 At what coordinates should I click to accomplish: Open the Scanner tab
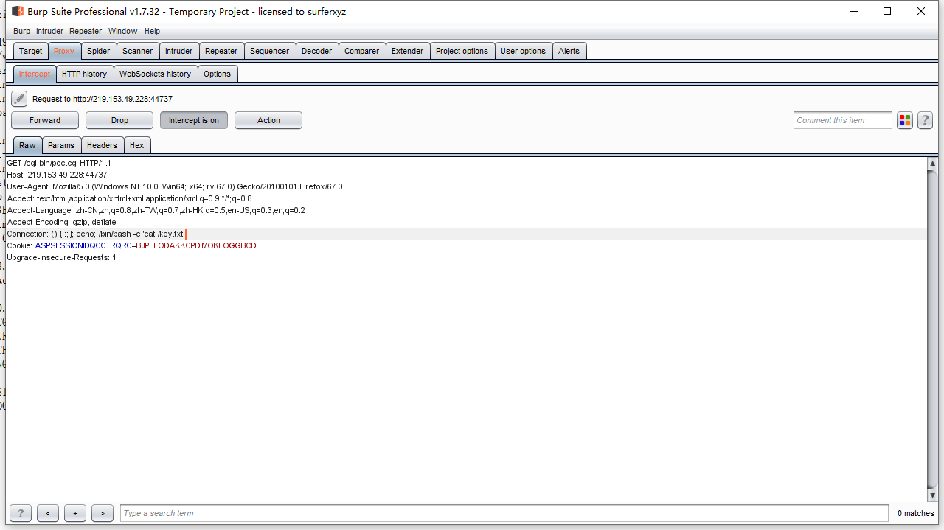(x=138, y=51)
